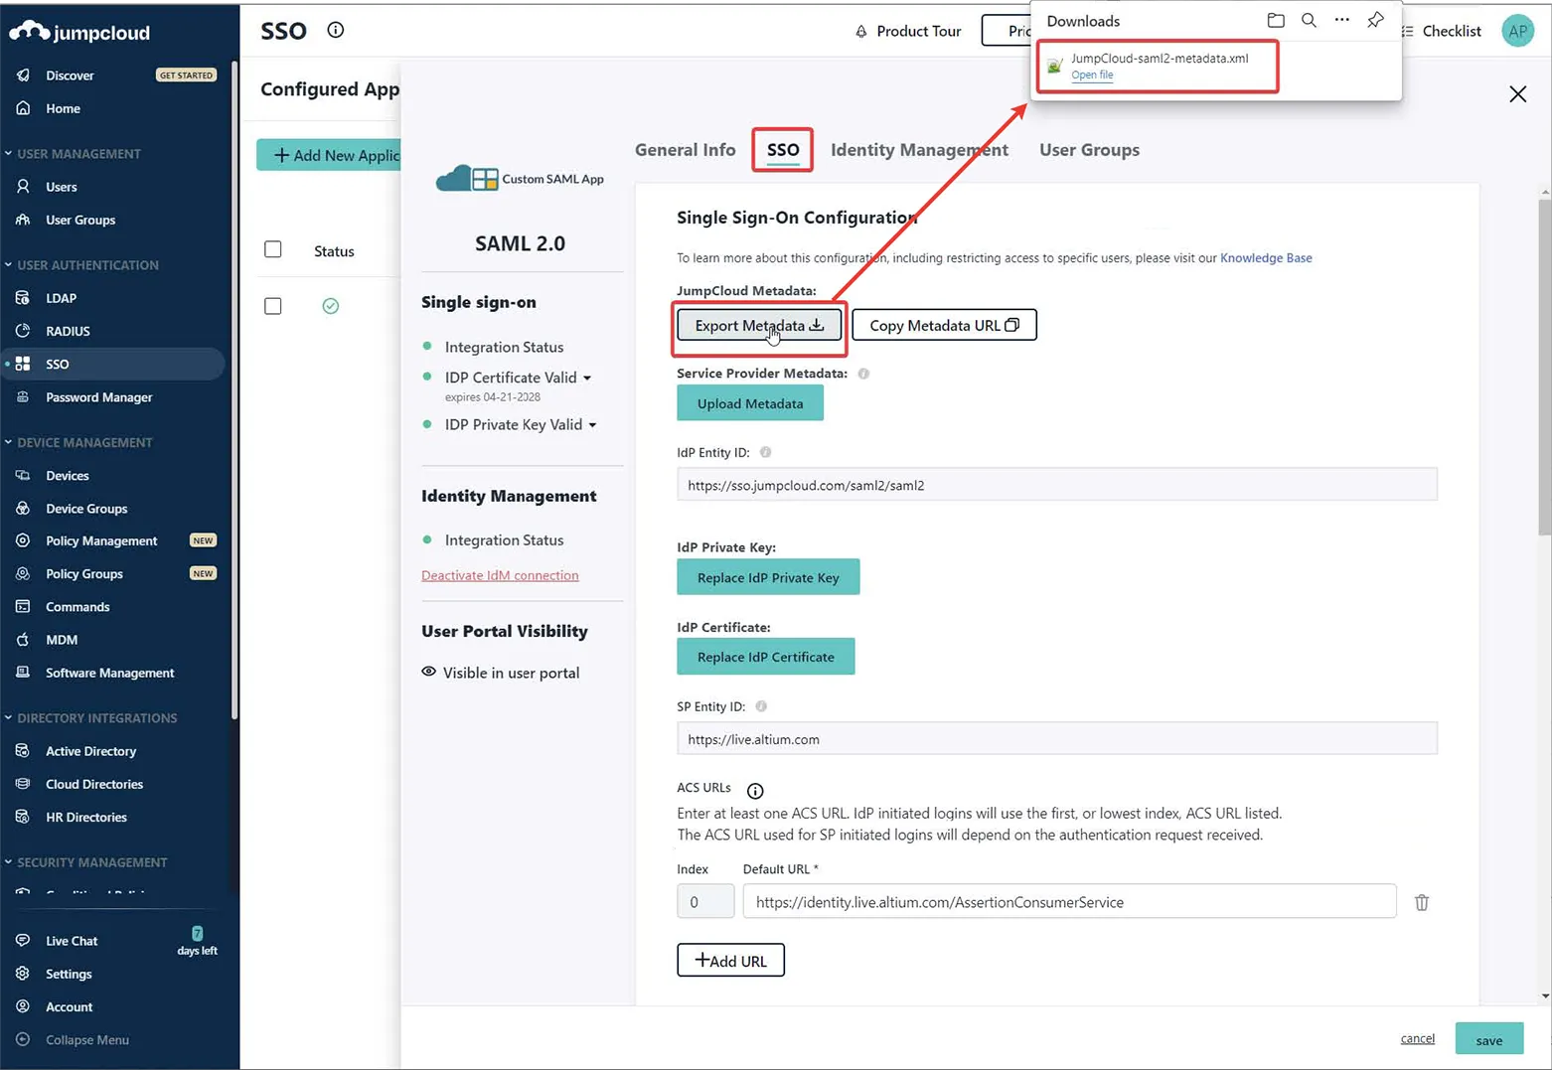Check the select-all applications checkbox
Image resolution: width=1552 pixels, height=1070 pixels.
273,249
